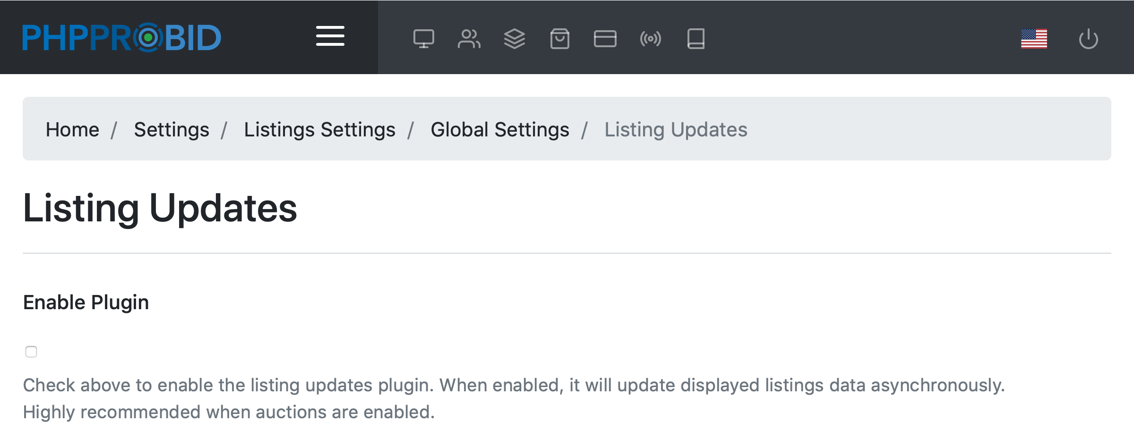1134x422 pixels.
Task: Open the shopping bag icon
Action: click(559, 39)
